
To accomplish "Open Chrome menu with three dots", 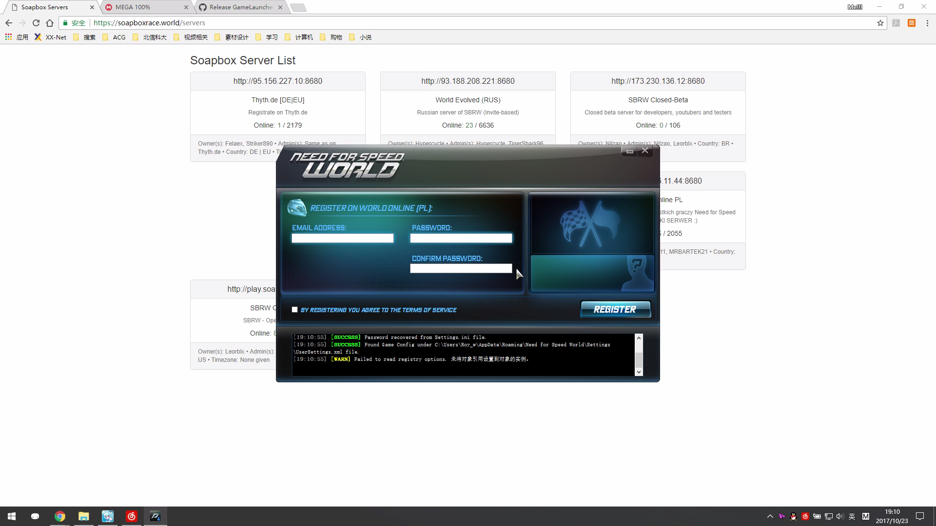I will tap(927, 23).
